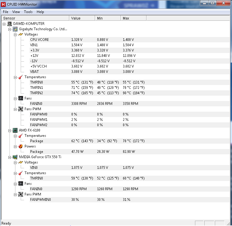Select the FANPWM1 row
The width and height of the screenshot is (232, 226).
130,120
